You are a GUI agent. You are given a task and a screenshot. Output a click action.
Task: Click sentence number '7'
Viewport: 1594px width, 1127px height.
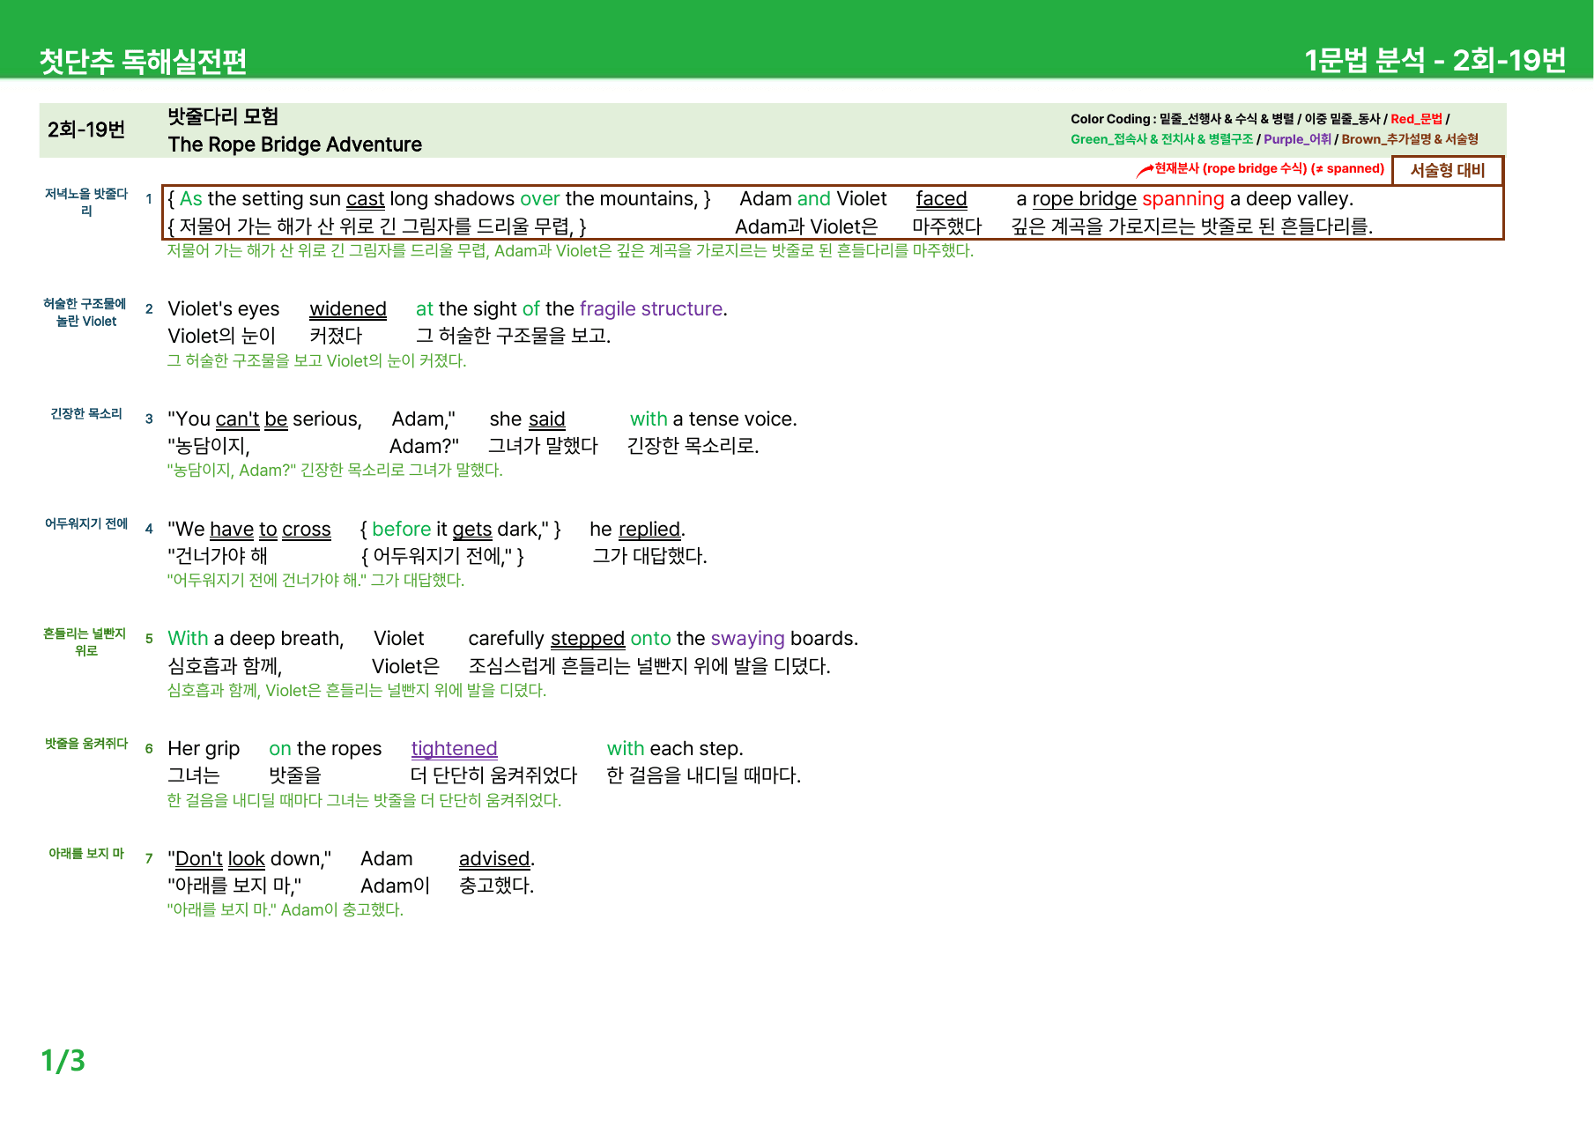point(149,858)
